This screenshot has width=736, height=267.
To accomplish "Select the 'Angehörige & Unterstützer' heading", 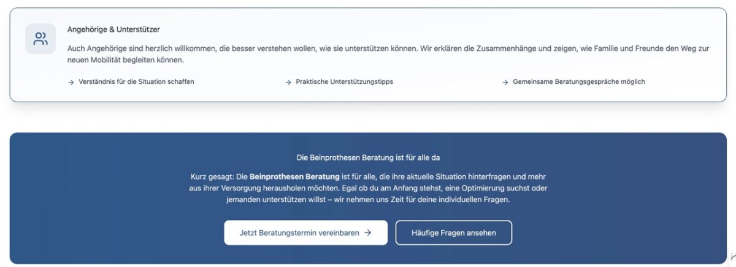I will (113, 29).
